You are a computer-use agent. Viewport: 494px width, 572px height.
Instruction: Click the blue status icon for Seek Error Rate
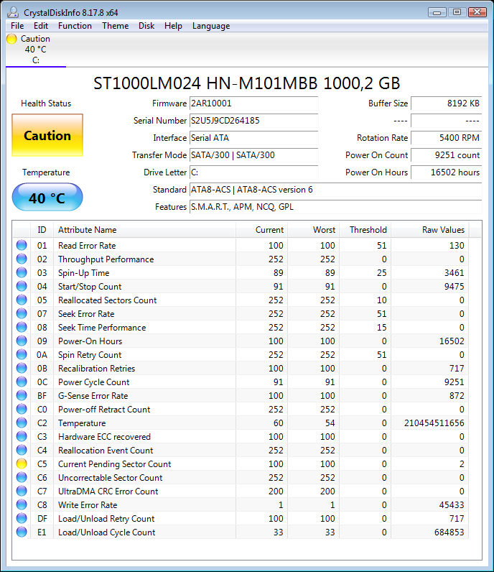pos(22,313)
